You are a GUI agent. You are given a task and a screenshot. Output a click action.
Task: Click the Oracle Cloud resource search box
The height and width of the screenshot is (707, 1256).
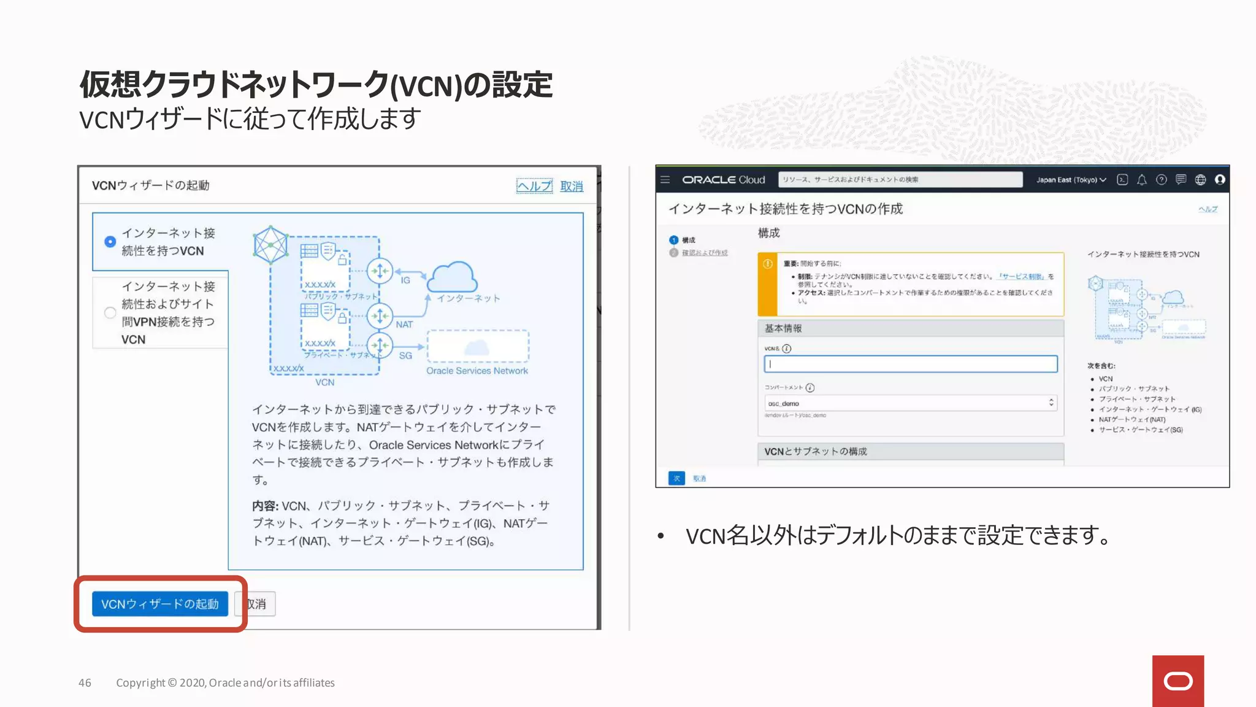[900, 180]
